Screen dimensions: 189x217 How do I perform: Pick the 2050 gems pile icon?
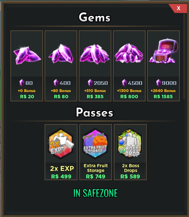[x=95, y=54]
